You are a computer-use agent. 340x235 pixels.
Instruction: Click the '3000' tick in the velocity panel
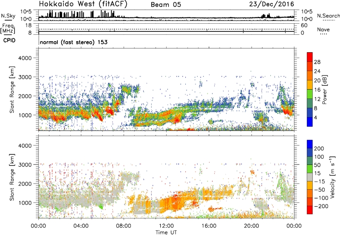pyautogui.click(x=25, y=165)
